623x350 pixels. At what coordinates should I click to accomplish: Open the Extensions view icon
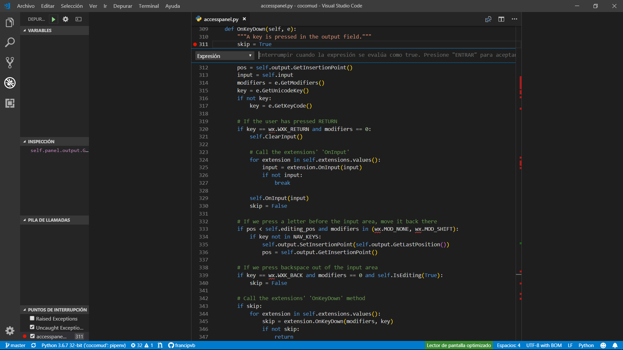(10, 103)
